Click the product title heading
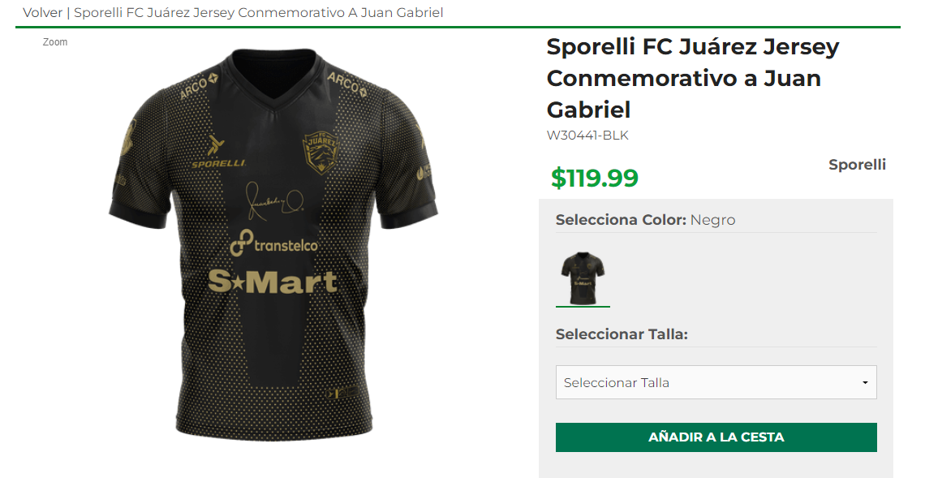Image resolution: width=925 pixels, height=478 pixels. click(x=693, y=78)
